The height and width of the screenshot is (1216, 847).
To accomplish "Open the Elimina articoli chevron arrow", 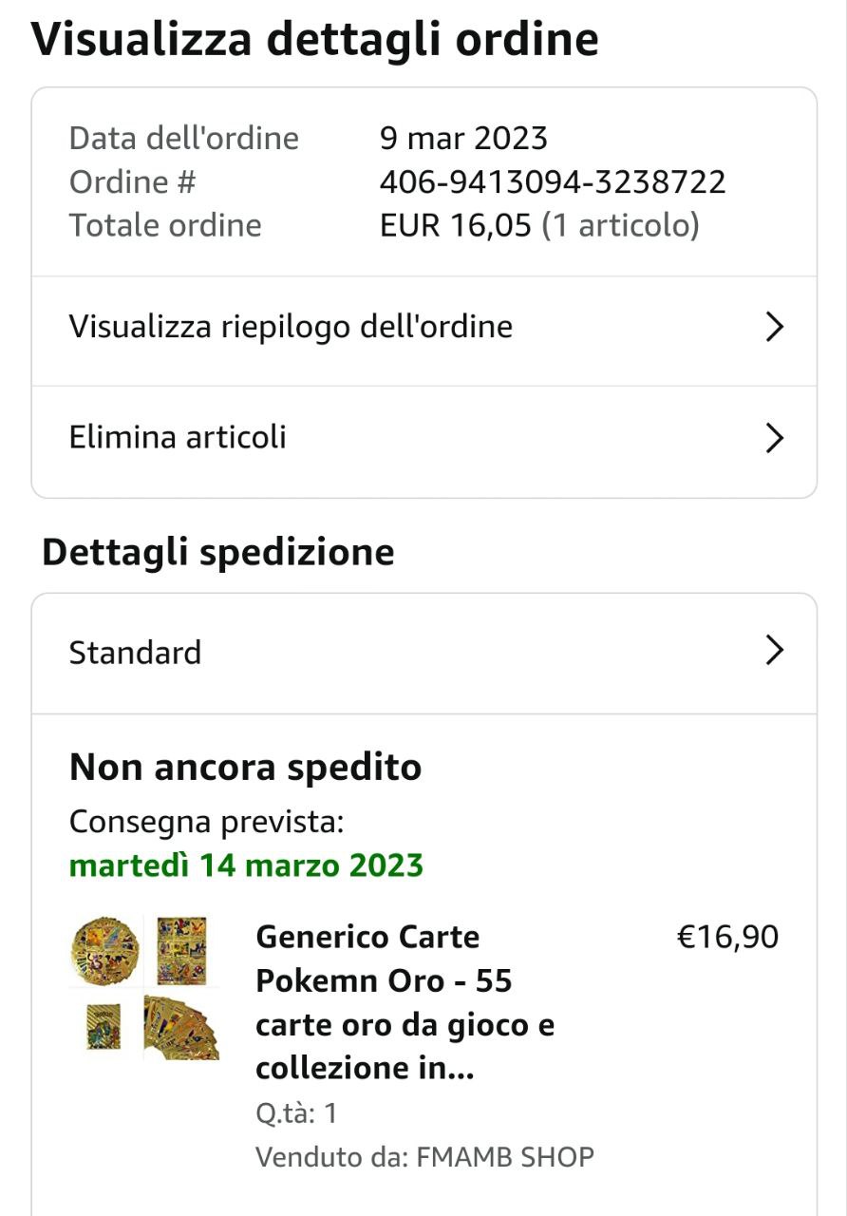I will tap(775, 438).
